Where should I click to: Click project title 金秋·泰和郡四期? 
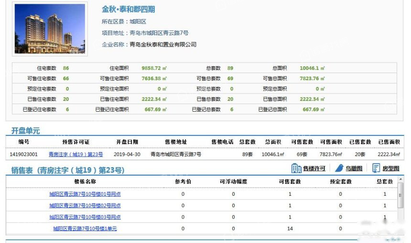point(129,10)
